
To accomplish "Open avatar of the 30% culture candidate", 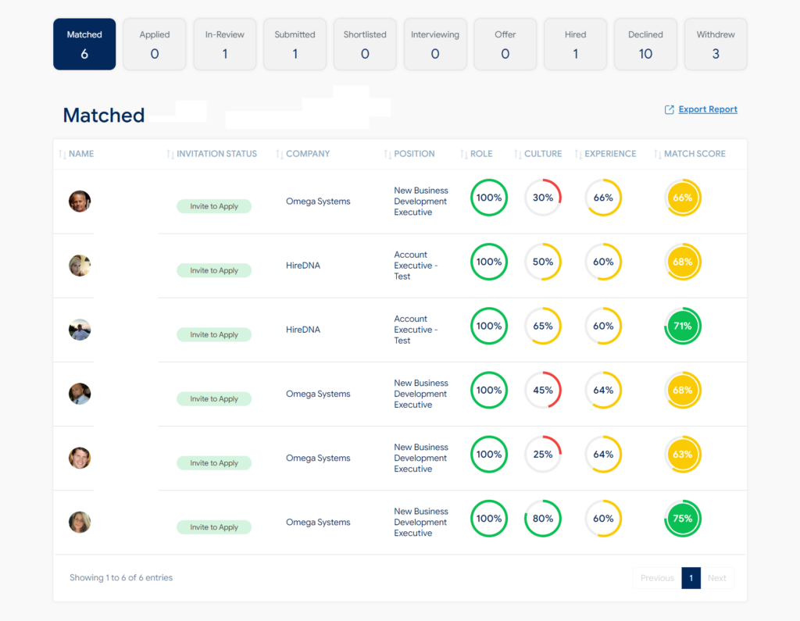I will tap(80, 201).
